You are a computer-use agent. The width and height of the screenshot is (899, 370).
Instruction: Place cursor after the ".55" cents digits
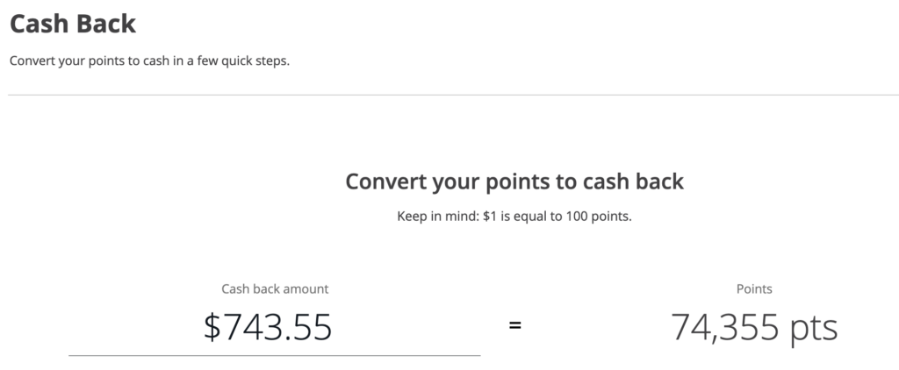tap(334, 327)
